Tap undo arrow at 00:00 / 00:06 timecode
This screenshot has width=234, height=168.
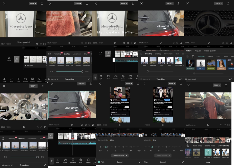37,44
